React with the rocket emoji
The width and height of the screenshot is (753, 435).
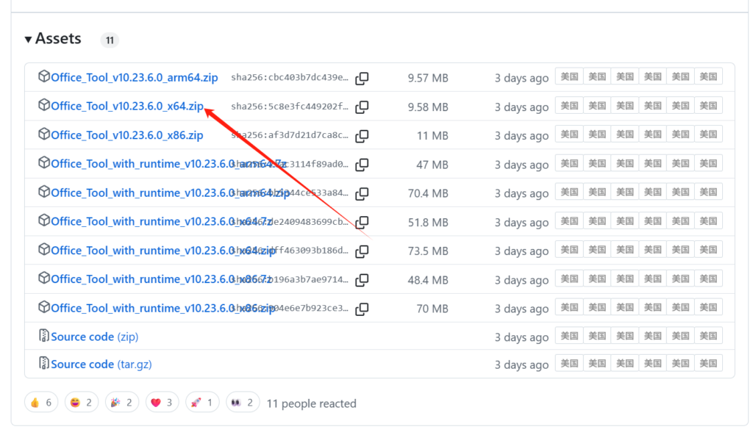tap(202, 403)
